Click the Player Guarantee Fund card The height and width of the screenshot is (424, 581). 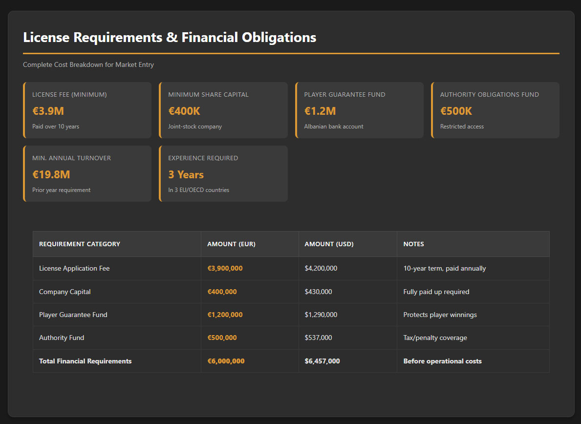point(359,110)
